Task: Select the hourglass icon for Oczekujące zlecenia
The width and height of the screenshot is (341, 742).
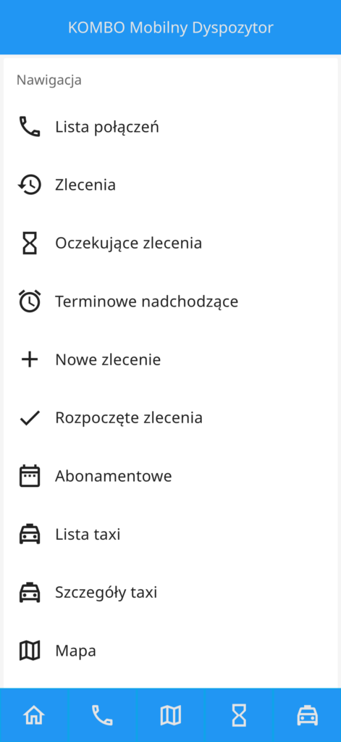Action: (x=30, y=243)
